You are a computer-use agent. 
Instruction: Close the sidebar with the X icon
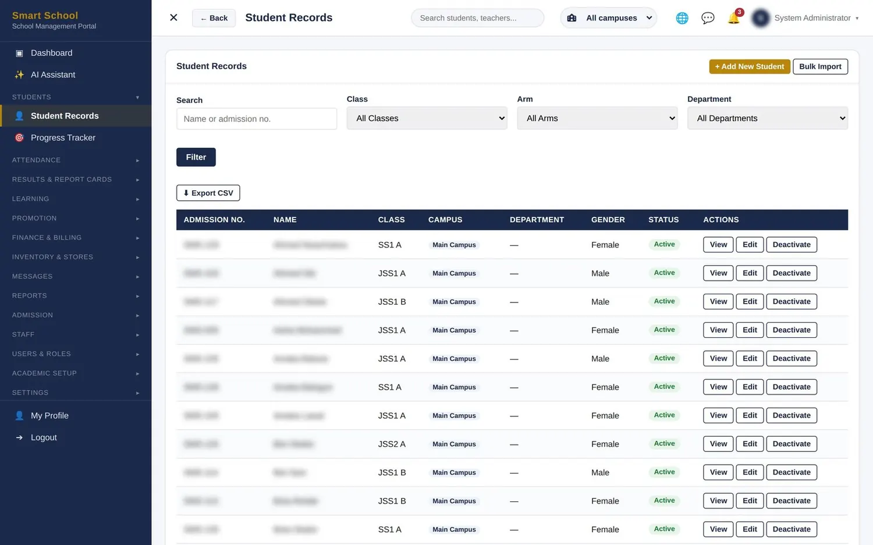(173, 17)
